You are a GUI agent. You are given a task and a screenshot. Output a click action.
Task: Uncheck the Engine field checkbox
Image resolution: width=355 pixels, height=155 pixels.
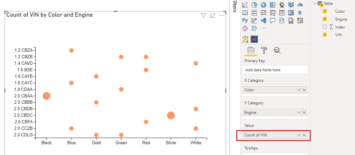pyautogui.click(x=325, y=19)
